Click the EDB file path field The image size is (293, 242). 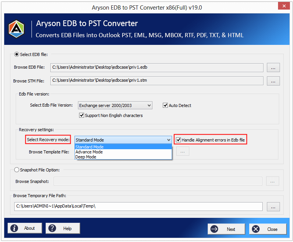[157, 67]
